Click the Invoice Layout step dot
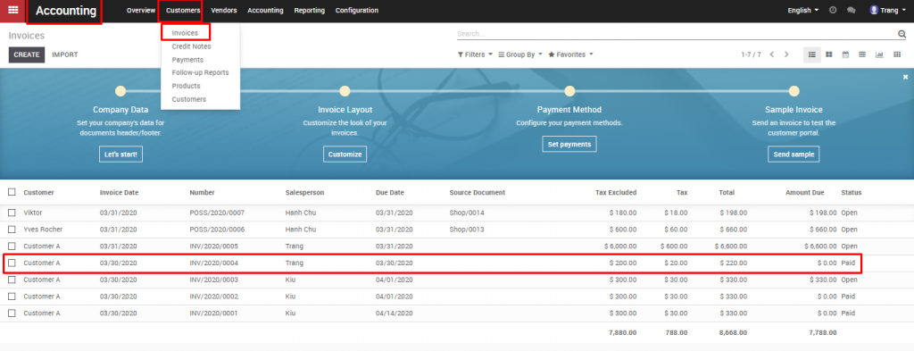This screenshot has height=351, width=914. [x=345, y=91]
